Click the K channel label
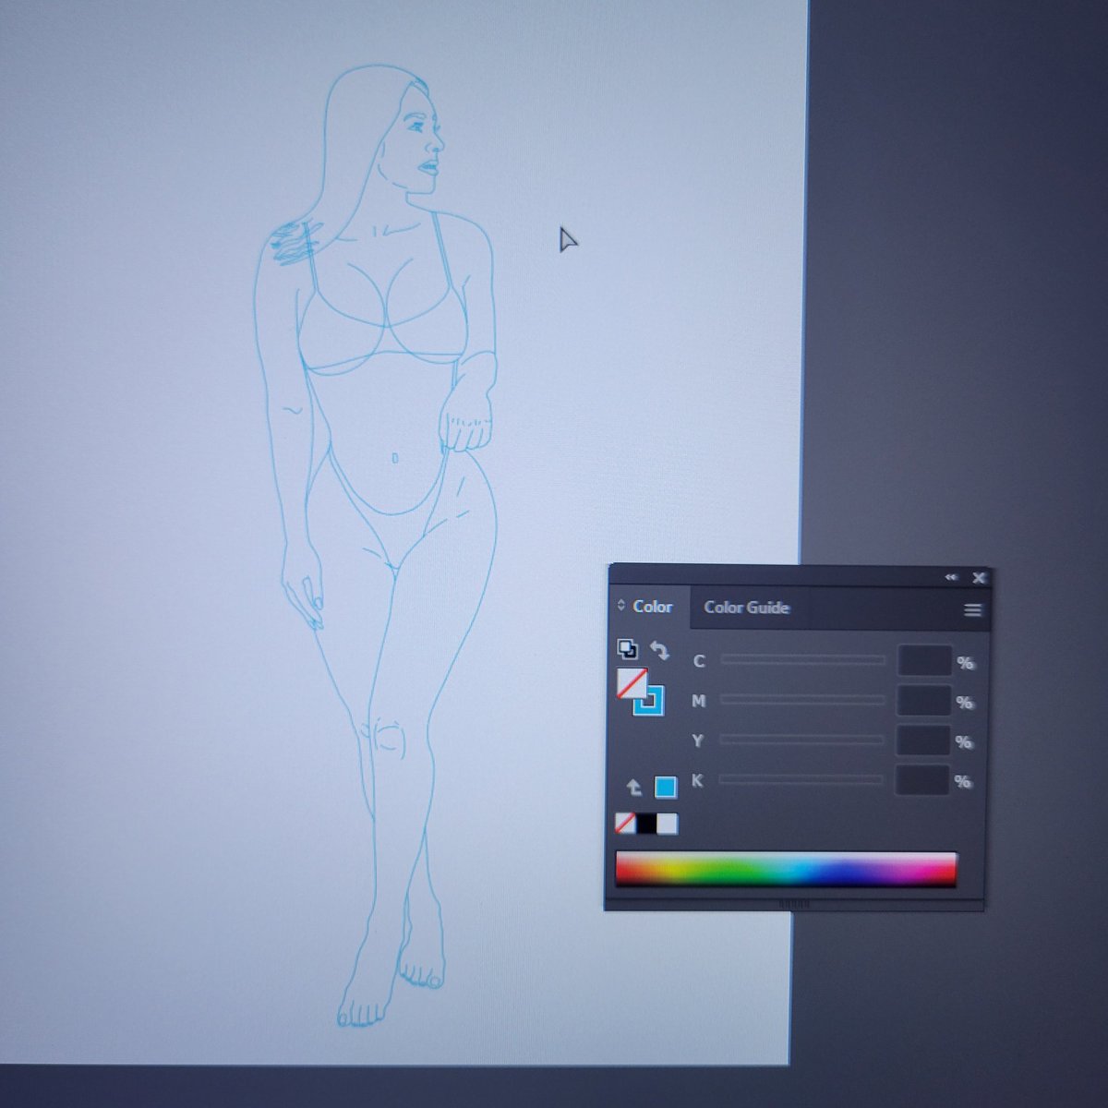This screenshot has width=1108, height=1108. [x=697, y=780]
